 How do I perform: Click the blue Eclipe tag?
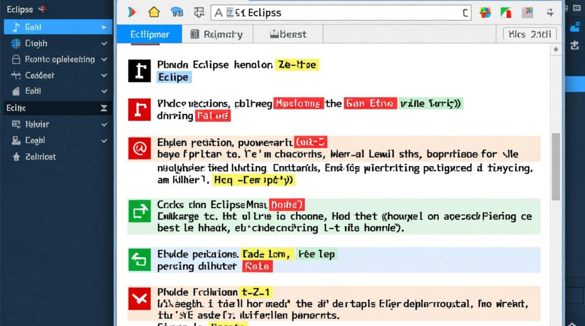pyautogui.click(x=174, y=77)
